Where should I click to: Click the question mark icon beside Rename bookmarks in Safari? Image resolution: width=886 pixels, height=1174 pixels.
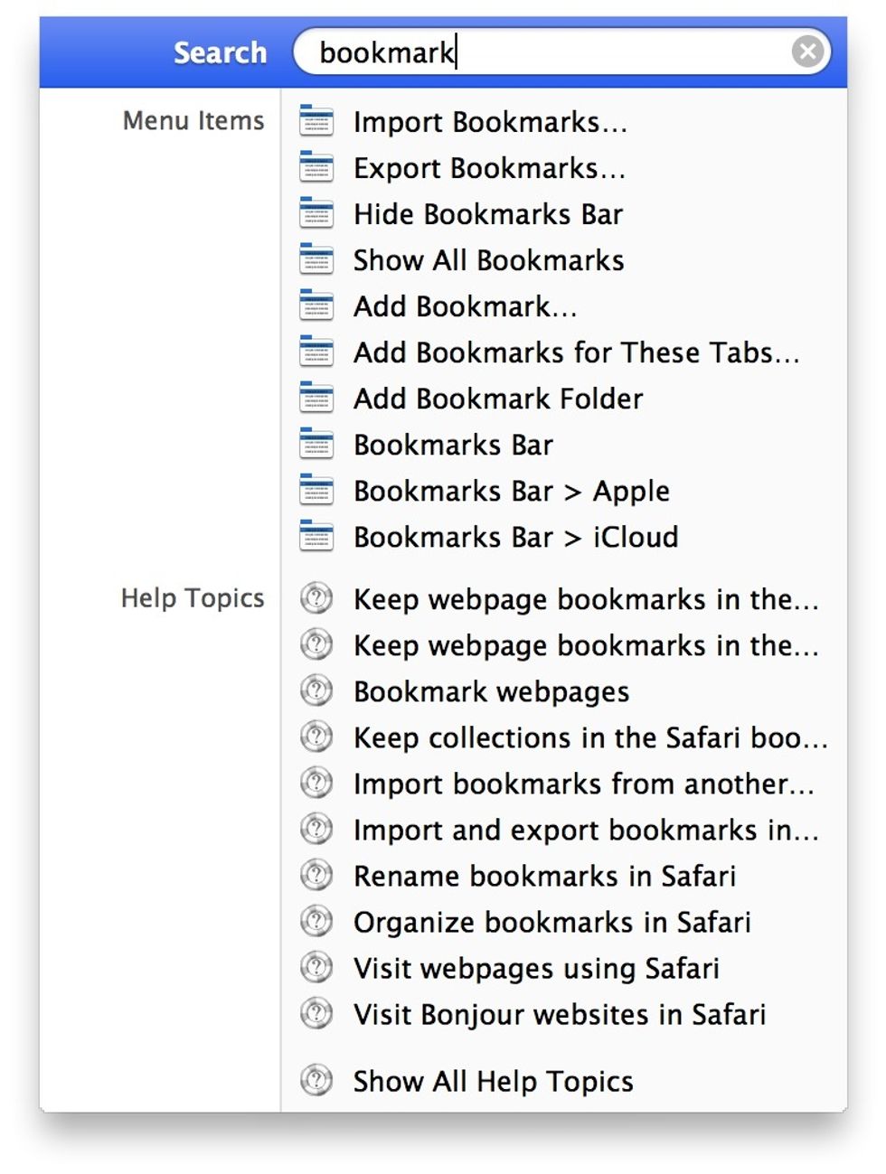coord(316,875)
